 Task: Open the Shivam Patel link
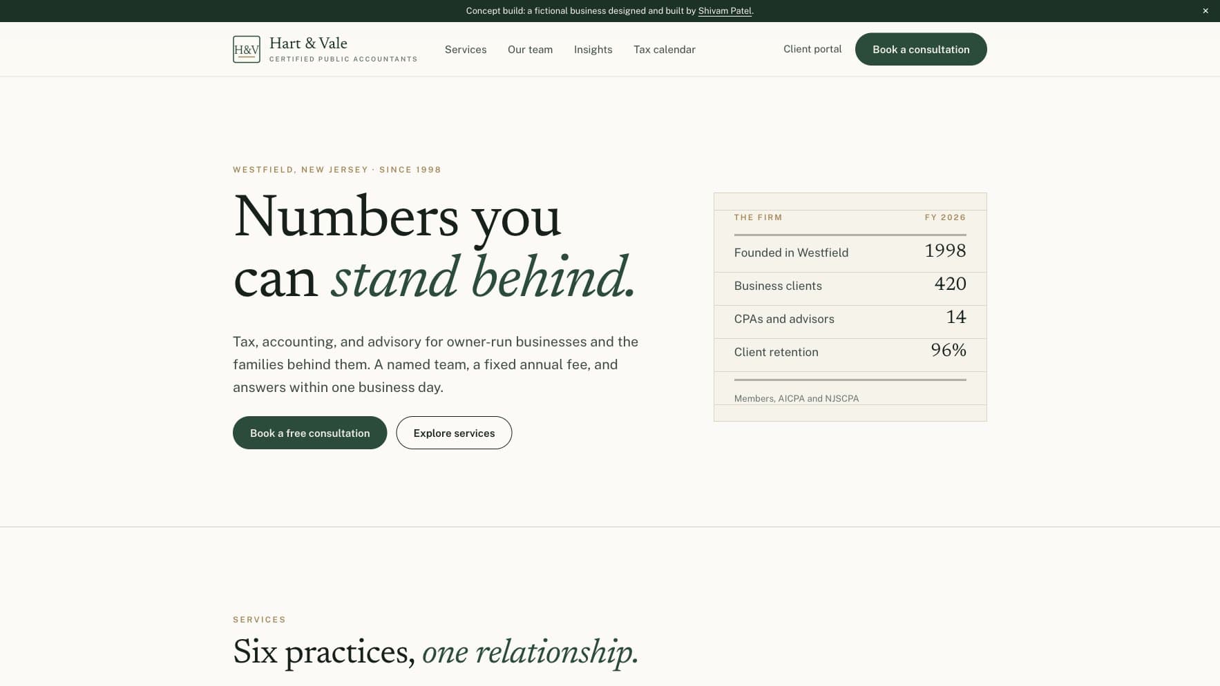pyautogui.click(x=725, y=11)
